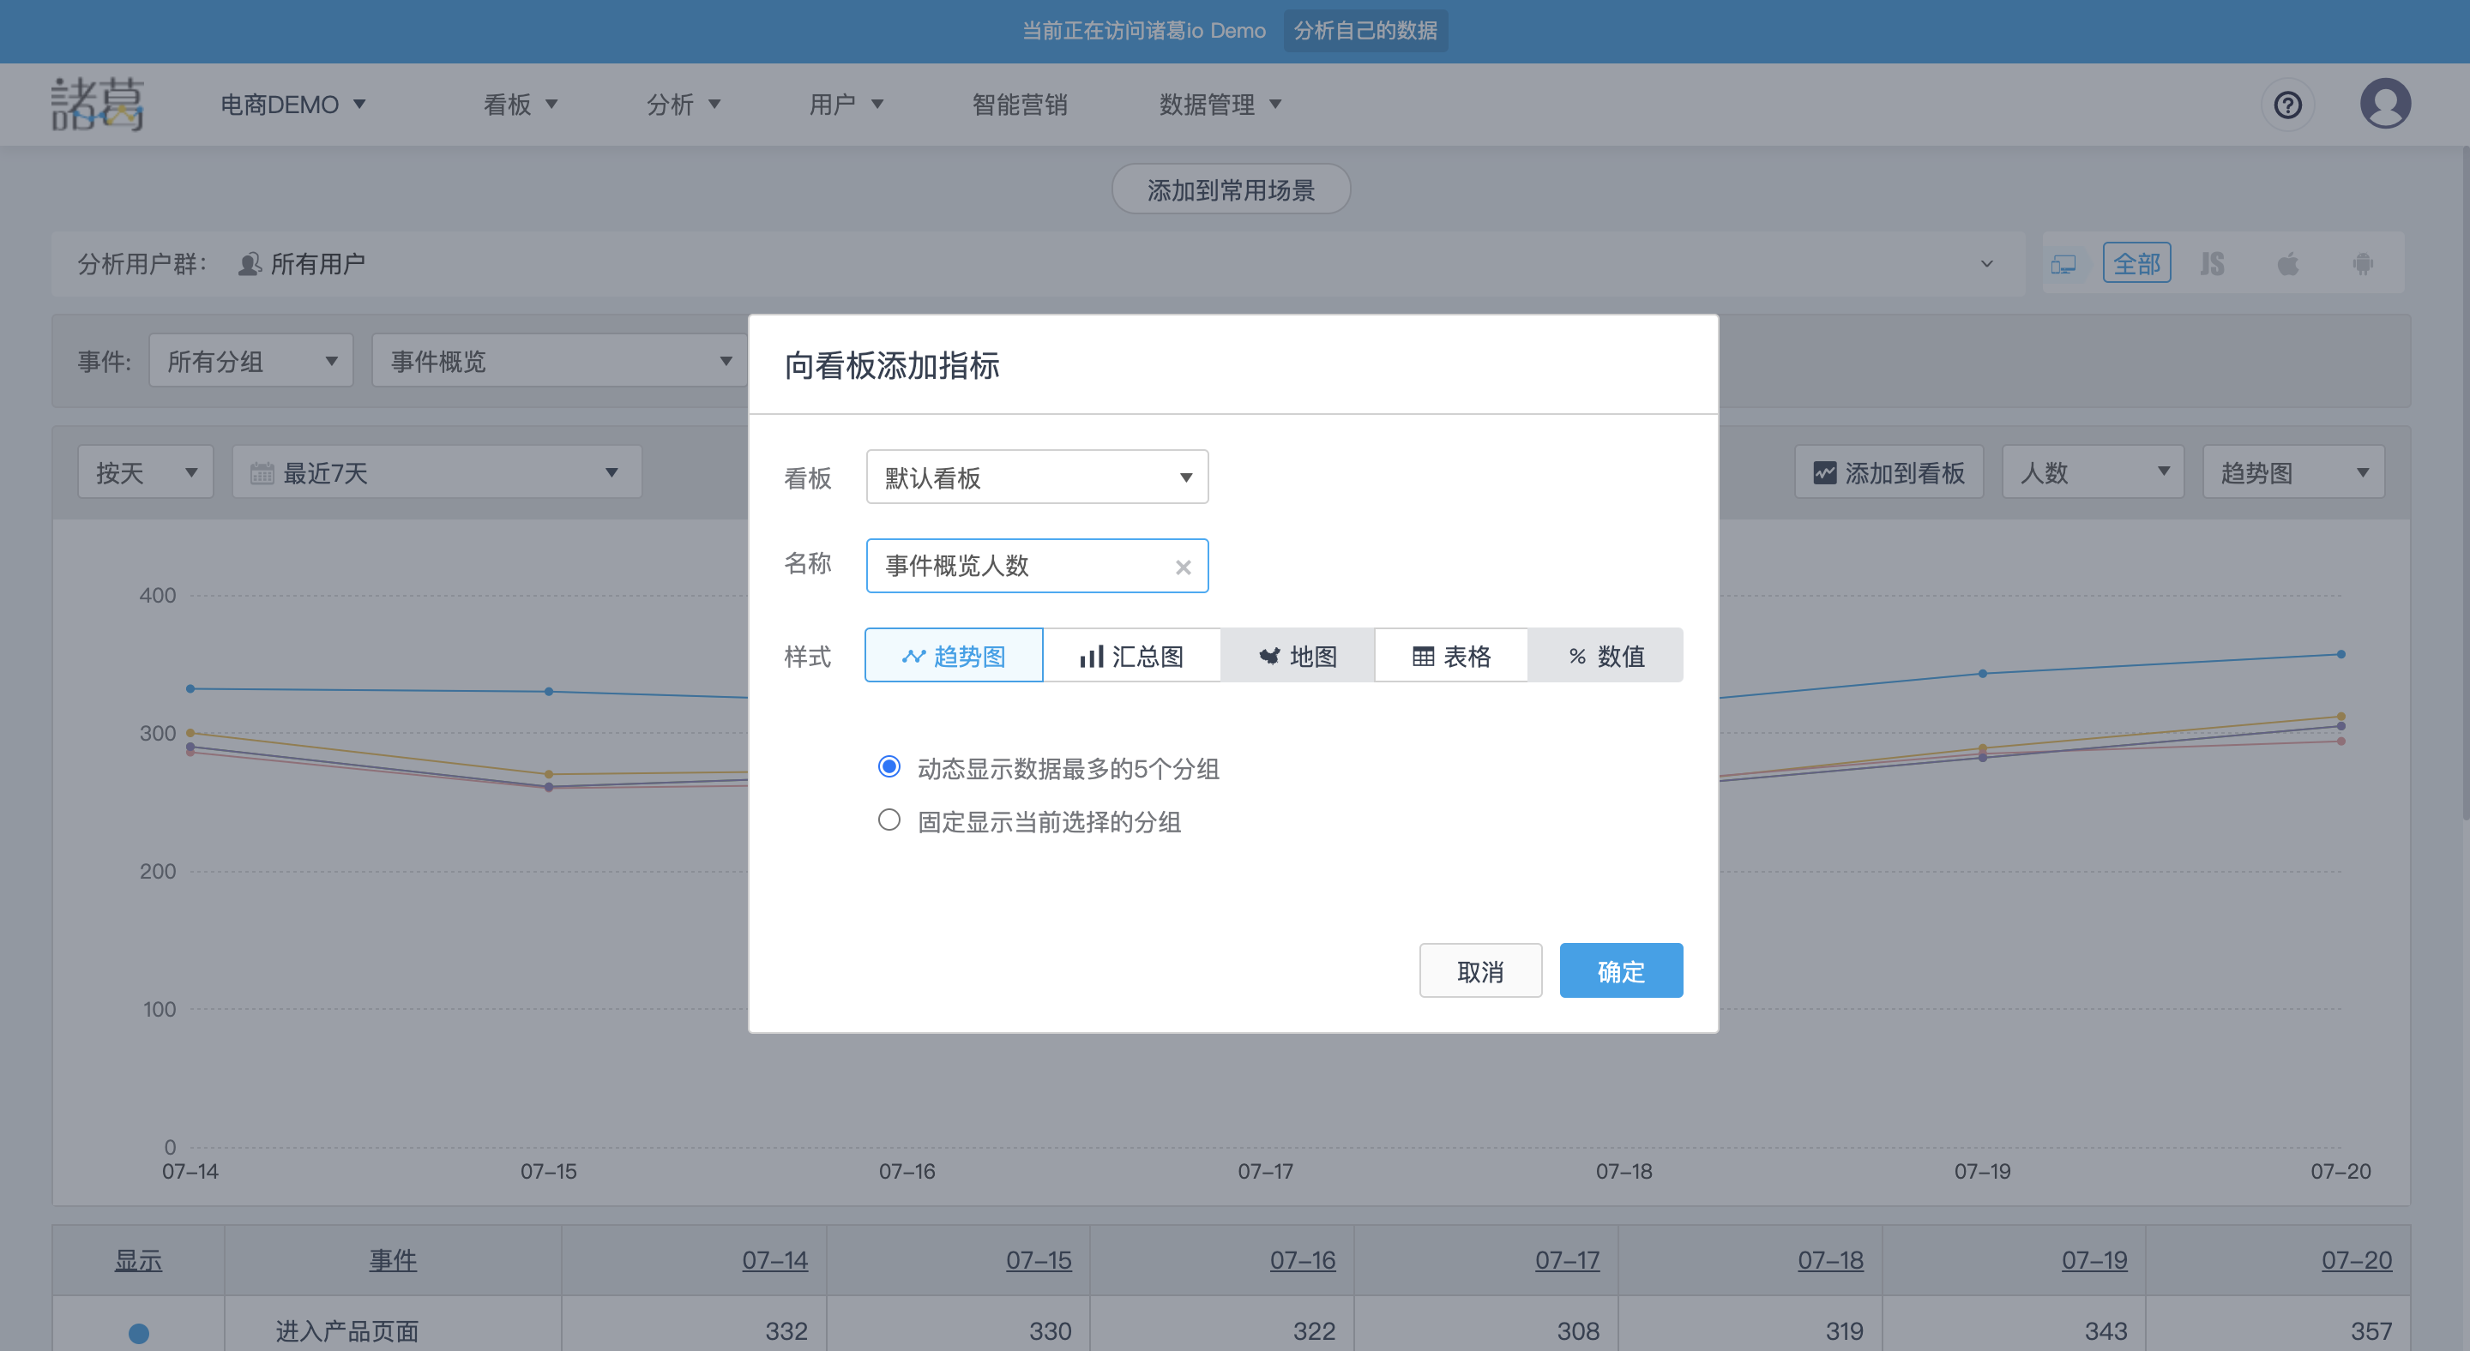This screenshot has height=1351, width=2470.
Task: Open the 事件概览 event dropdown
Action: (560, 361)
